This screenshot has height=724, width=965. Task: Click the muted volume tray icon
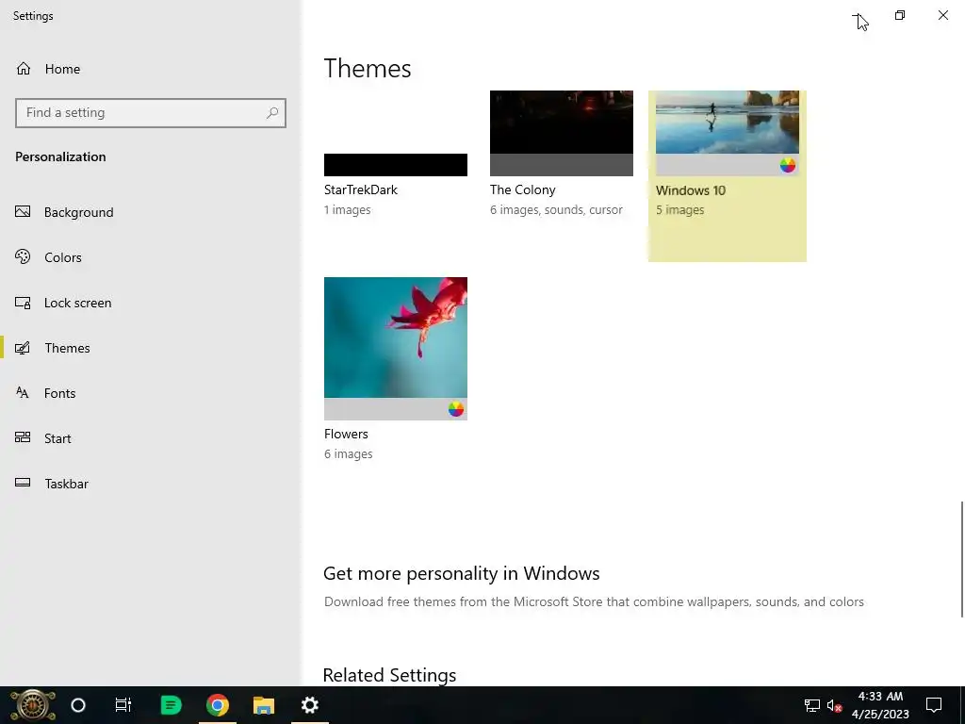[834, 705]
